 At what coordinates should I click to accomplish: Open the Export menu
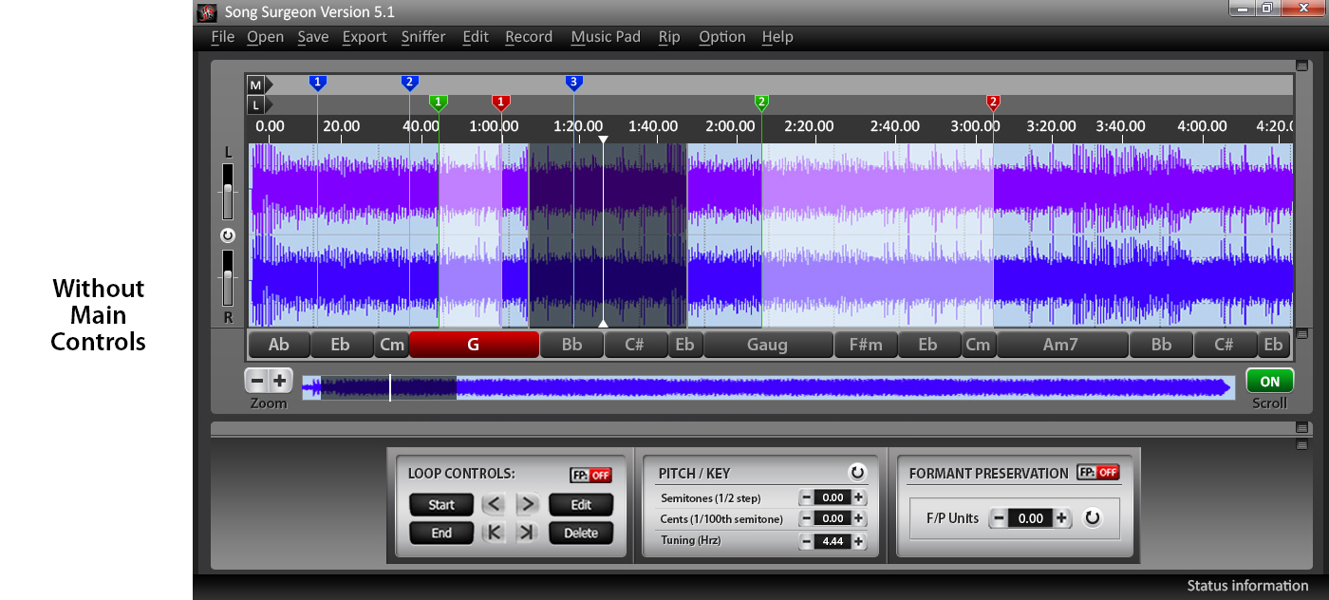pos(365,37)
